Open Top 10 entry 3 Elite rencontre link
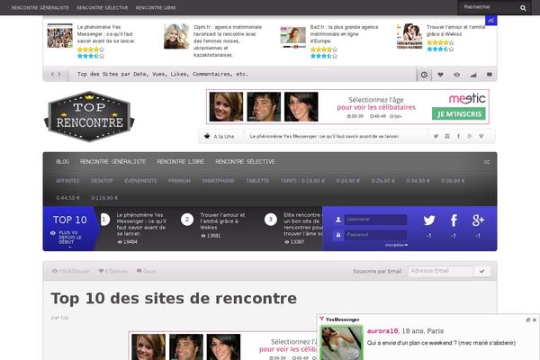The width and height of the screenshot is (540, 360). point(303,224)
